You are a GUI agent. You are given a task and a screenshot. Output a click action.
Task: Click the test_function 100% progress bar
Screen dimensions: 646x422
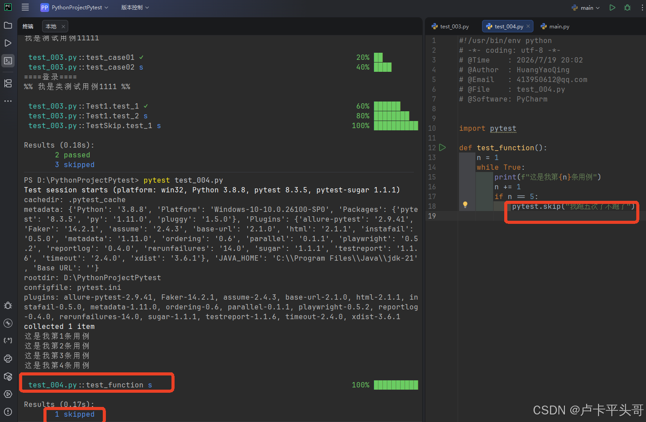[x=396, y=385]
